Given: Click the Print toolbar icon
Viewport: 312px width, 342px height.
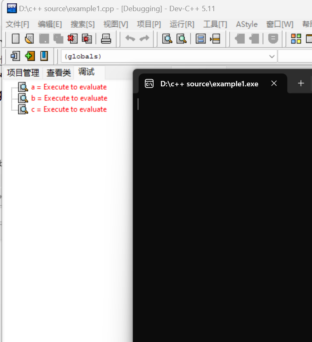Looking at the screenshot, I should coord(106,39).
